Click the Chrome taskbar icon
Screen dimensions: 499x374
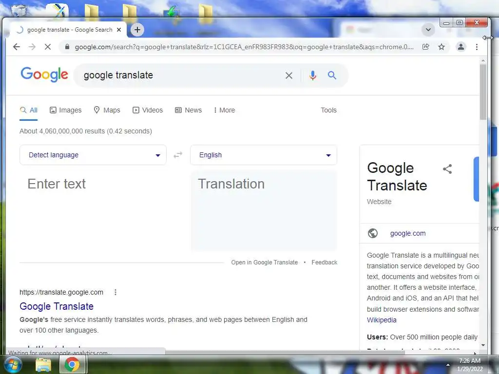point(72,364)
